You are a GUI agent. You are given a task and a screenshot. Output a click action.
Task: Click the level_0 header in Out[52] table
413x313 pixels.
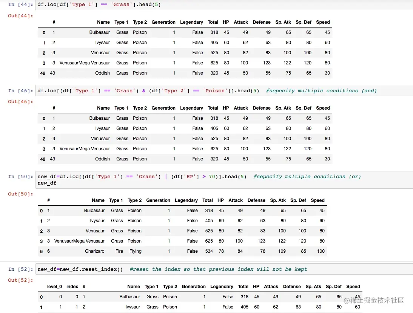click(54, 287)
